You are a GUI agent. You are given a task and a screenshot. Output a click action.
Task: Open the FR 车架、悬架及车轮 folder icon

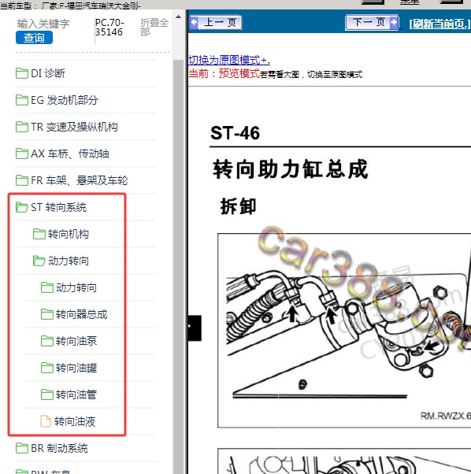tap(22, 180)
